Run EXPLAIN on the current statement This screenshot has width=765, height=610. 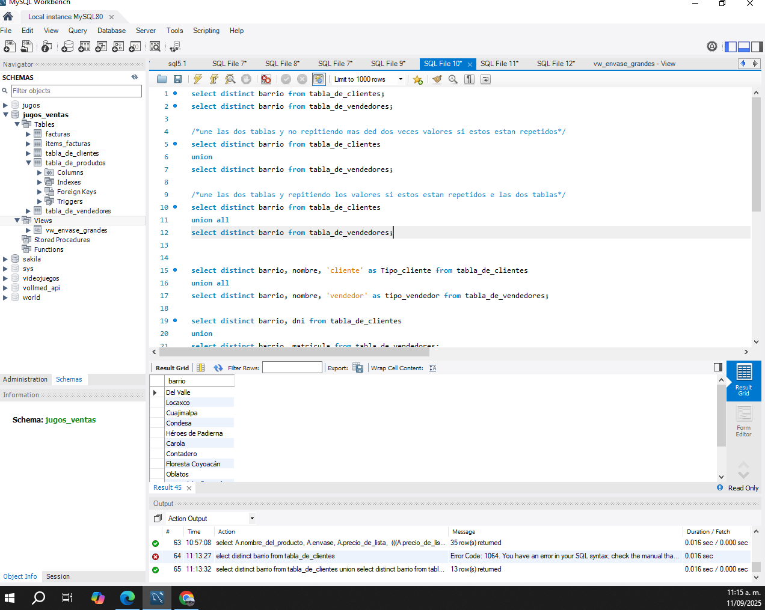[x=230, y=79]
